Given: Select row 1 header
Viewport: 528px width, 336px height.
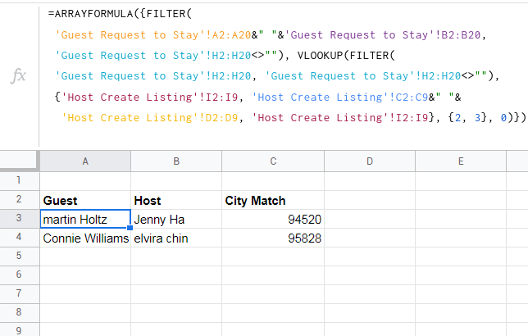Looking at the screenshot, I should 19,181.
